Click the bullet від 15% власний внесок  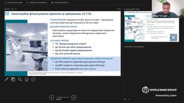pyautogui.click(x=68, y=54)
